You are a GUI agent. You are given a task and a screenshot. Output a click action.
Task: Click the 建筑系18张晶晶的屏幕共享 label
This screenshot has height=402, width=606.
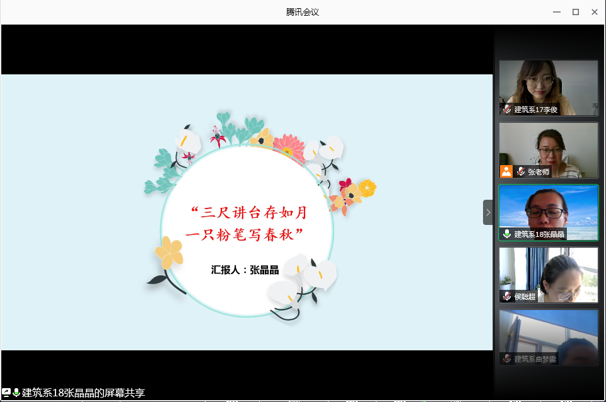(83, 393)
